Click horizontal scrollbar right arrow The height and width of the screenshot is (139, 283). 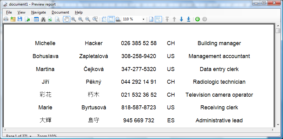click(273, 130)
